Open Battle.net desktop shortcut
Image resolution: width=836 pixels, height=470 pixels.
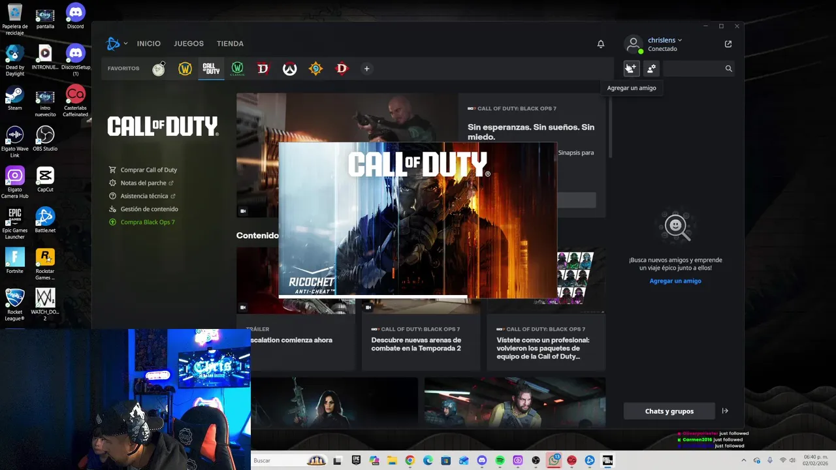point(45,220)
